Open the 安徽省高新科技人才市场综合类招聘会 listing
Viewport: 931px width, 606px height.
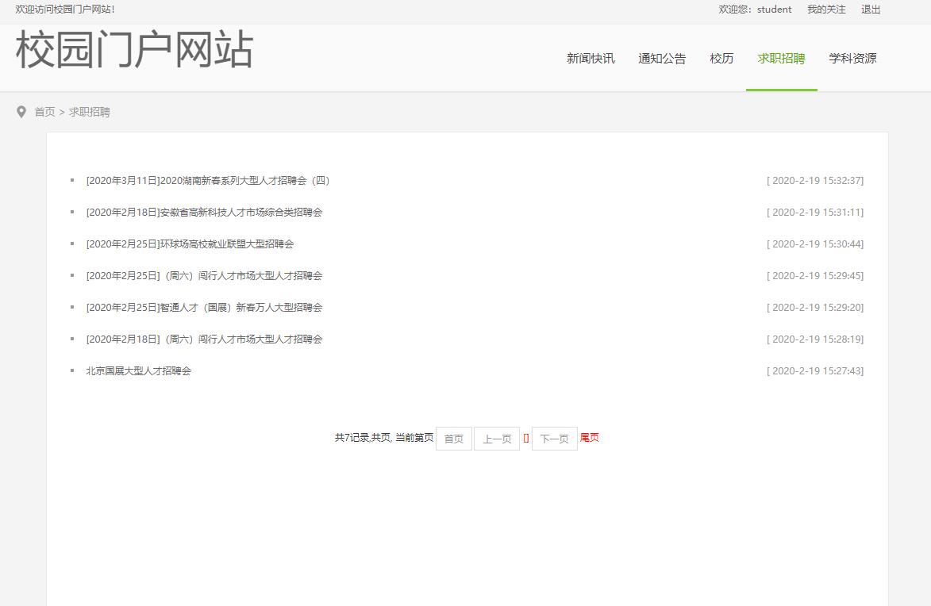click(x=204, y=212)
